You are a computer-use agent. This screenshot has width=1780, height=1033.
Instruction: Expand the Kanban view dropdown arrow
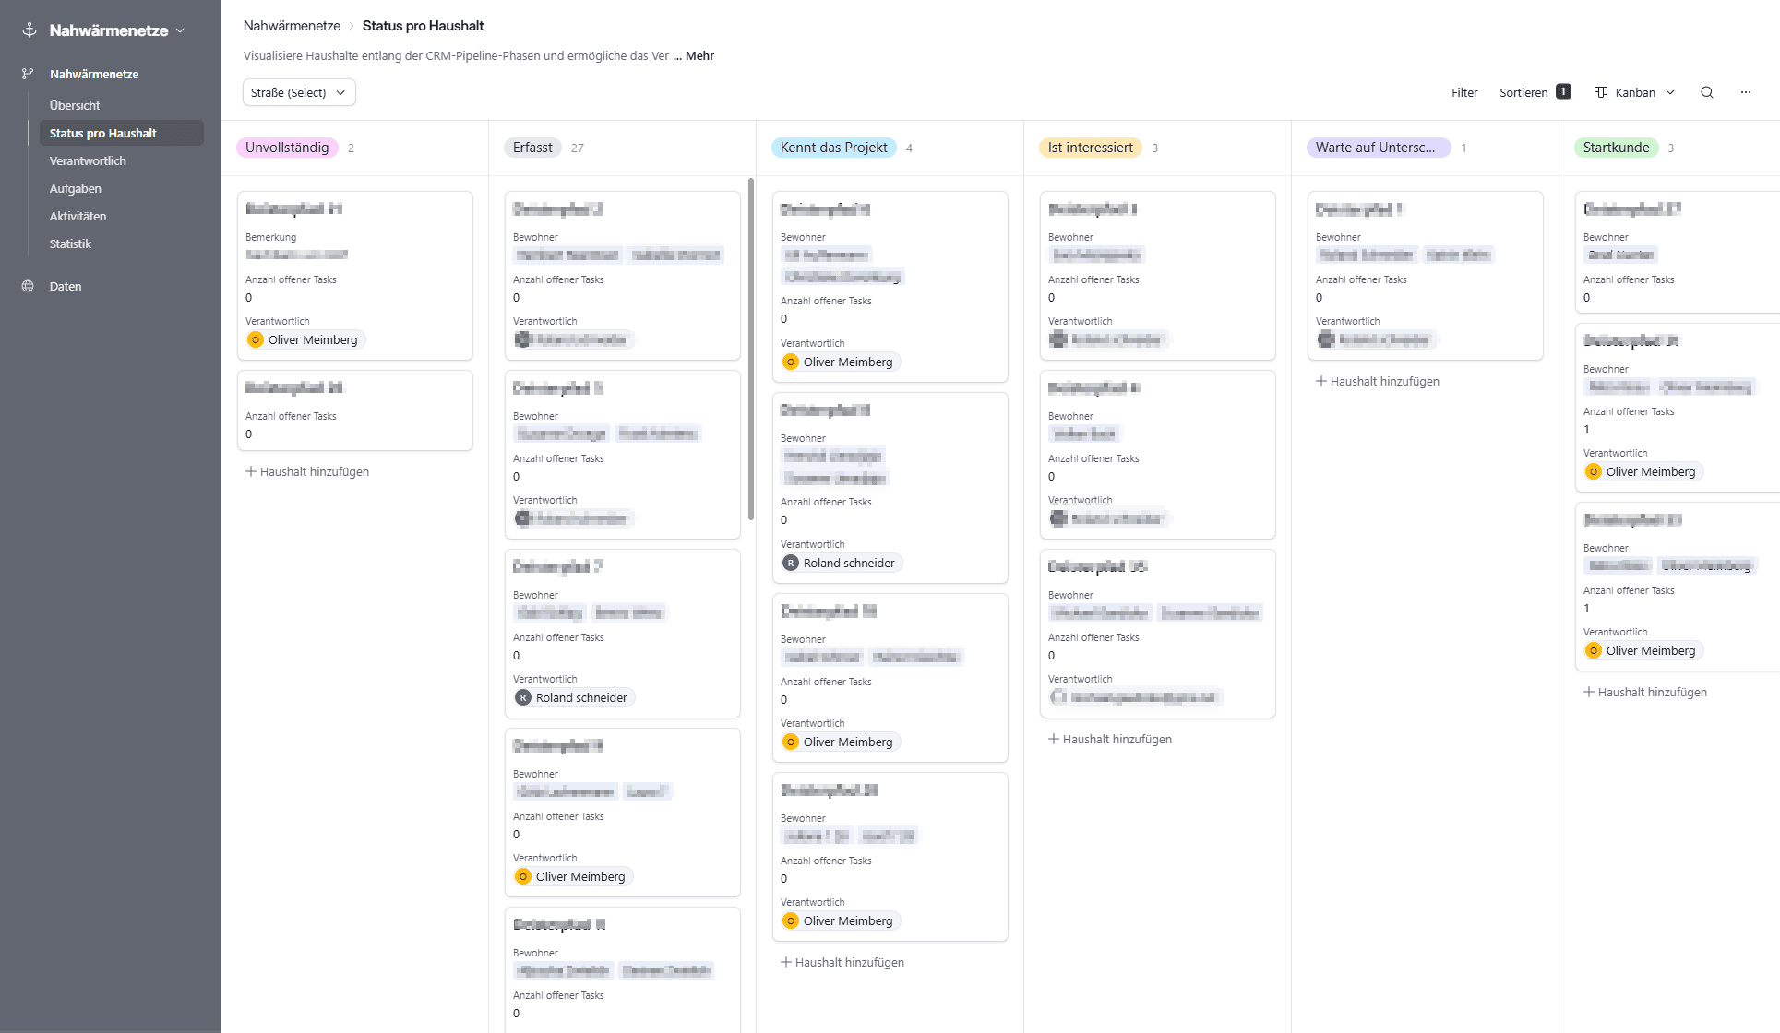[x=1670, y=92]
